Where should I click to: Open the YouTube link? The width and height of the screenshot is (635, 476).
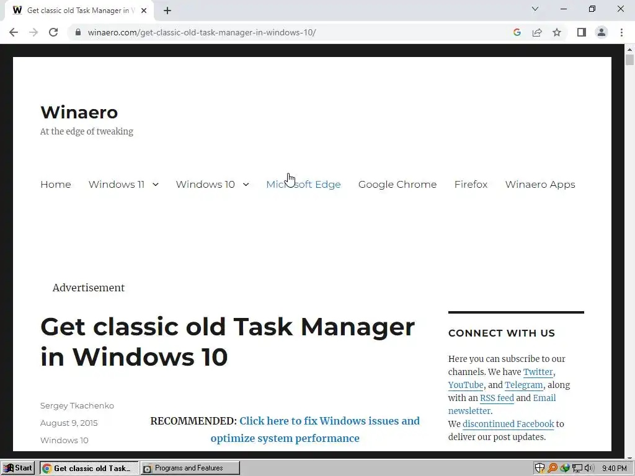pos(466,385)
